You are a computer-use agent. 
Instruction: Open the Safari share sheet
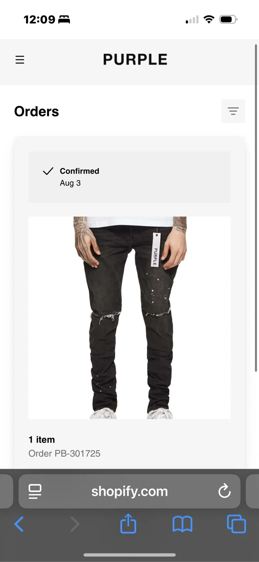(128, 523)
